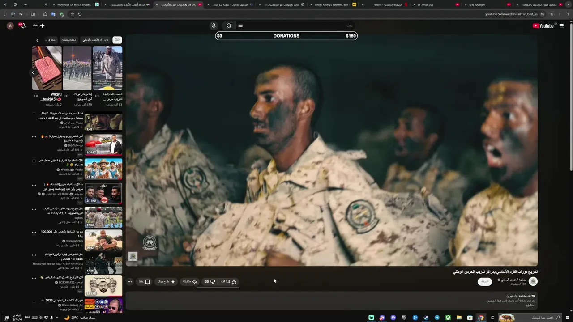Image resolution: width=573 pixels, height=322 pixels.
Task: Like the video with thumbs up
Action: point(229,281)
